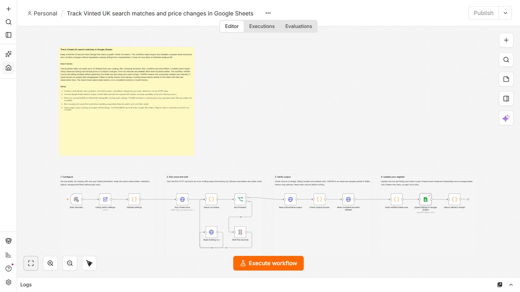Viewport: 520px width, 292px height.
Task: Open the Validate settings code node
Action: coord(134,199)
